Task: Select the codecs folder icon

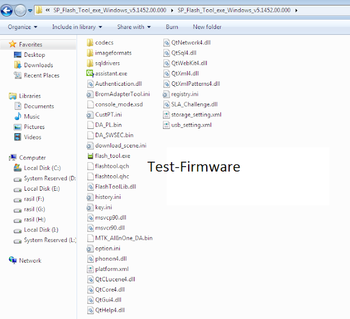Action: [90, 43]
